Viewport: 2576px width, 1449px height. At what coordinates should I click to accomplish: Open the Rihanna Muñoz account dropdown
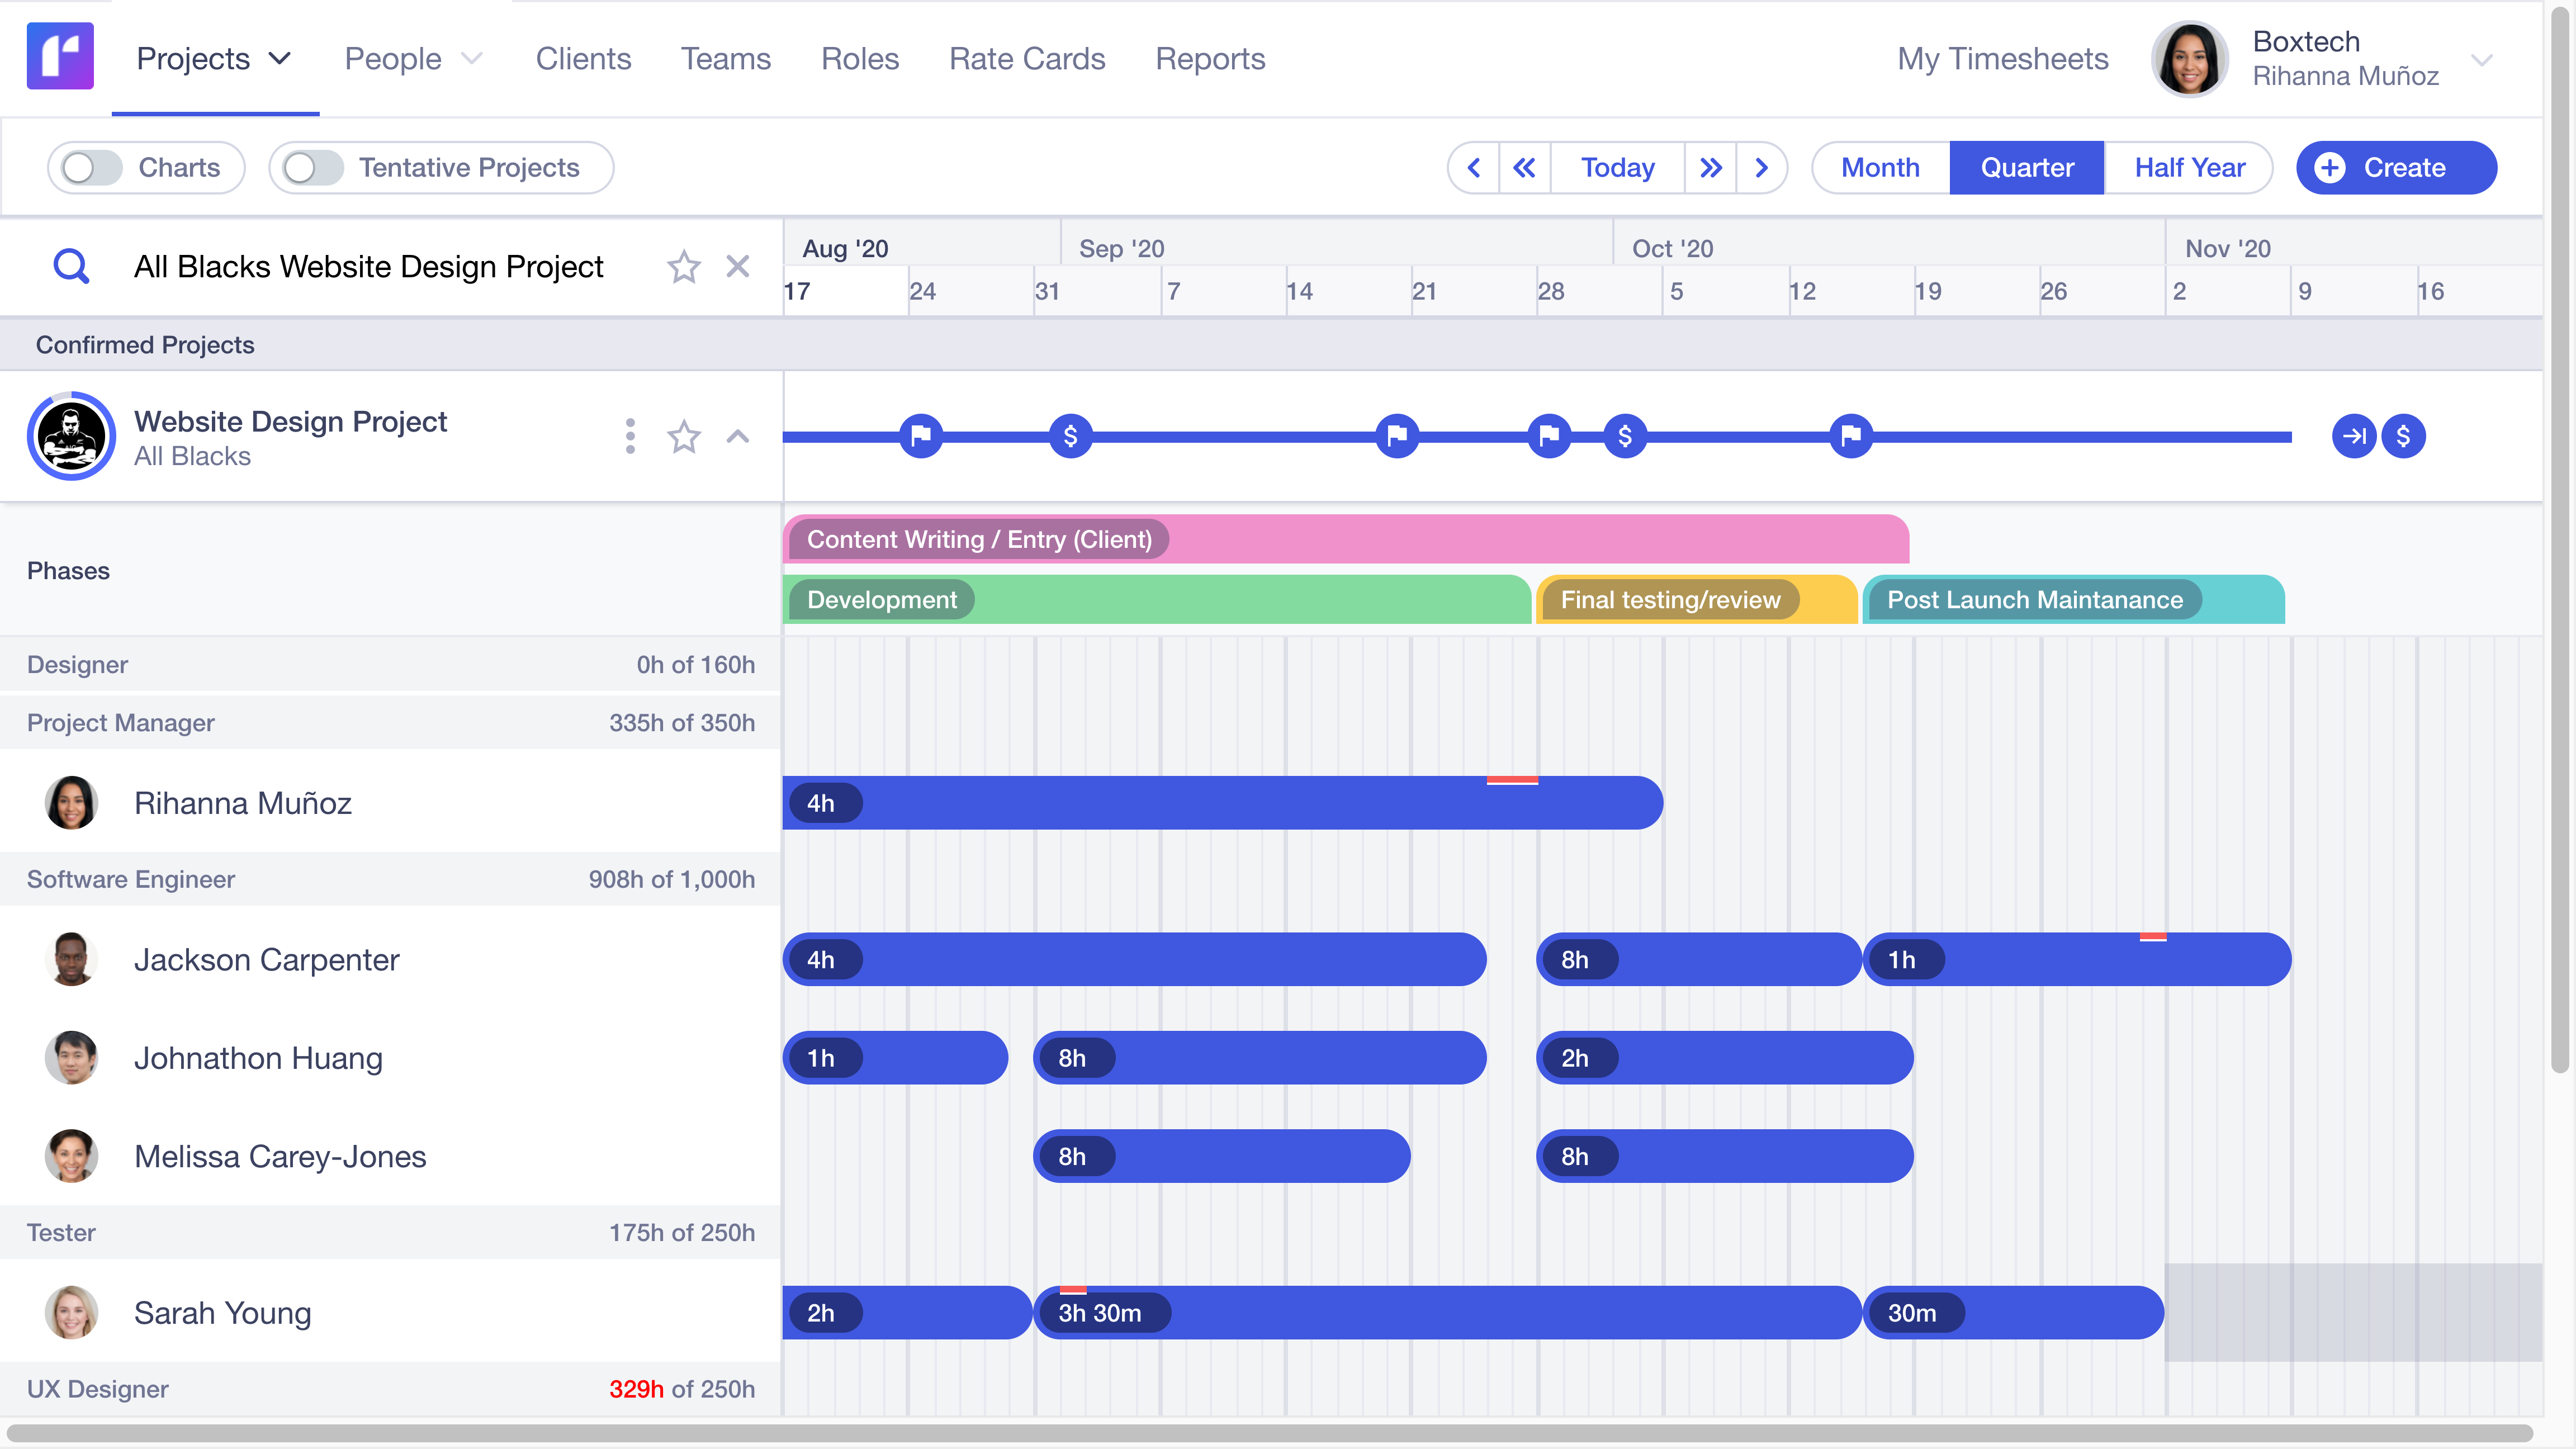click(2486, 60)
